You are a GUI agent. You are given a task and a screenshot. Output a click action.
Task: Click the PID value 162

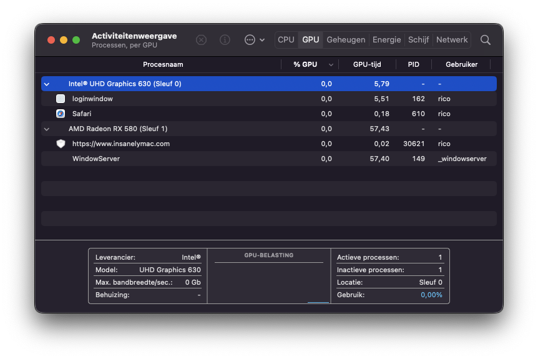point(418,99)
